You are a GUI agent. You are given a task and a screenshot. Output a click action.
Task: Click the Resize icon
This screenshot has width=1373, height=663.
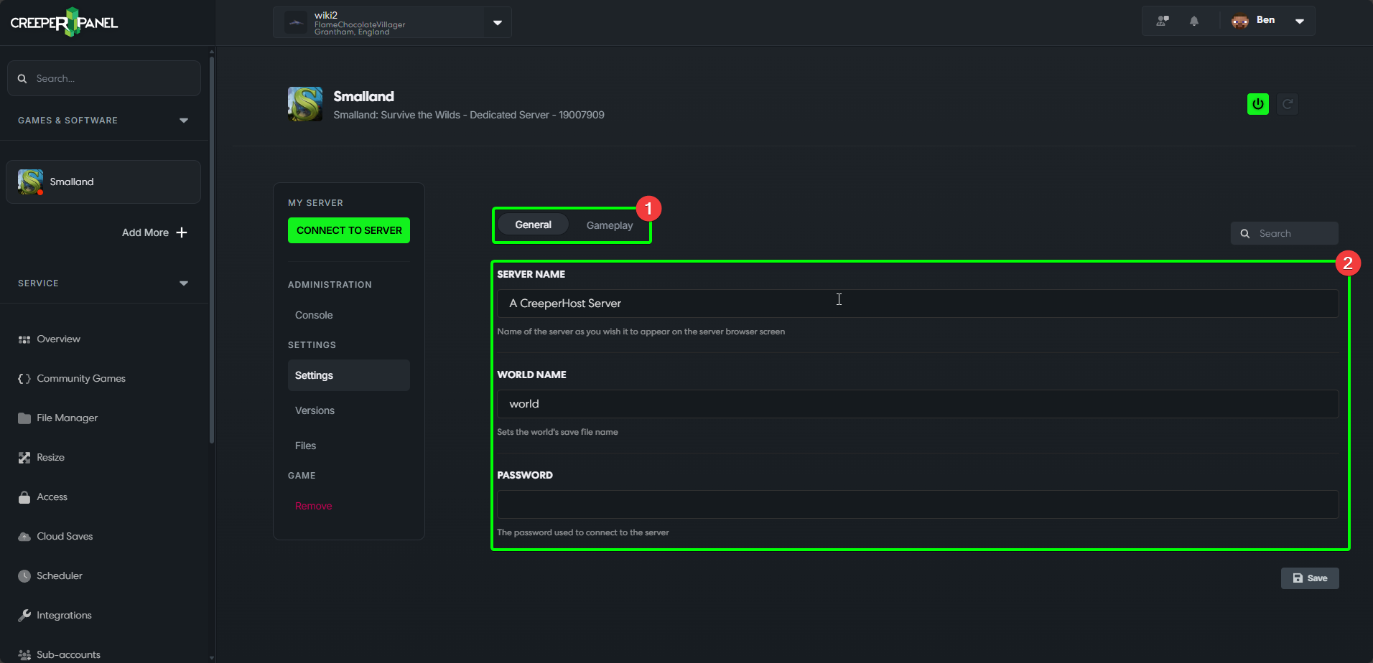point(24,458)
